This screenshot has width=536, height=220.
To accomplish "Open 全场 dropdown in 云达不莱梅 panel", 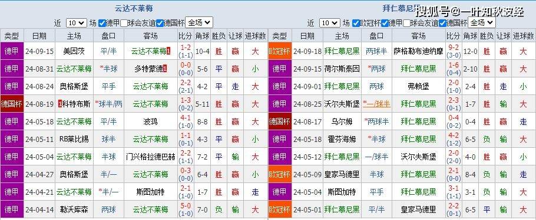I will (x=199, y=22).
